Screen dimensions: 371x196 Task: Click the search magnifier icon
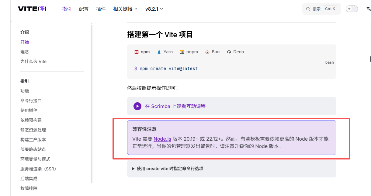[308, 9]
